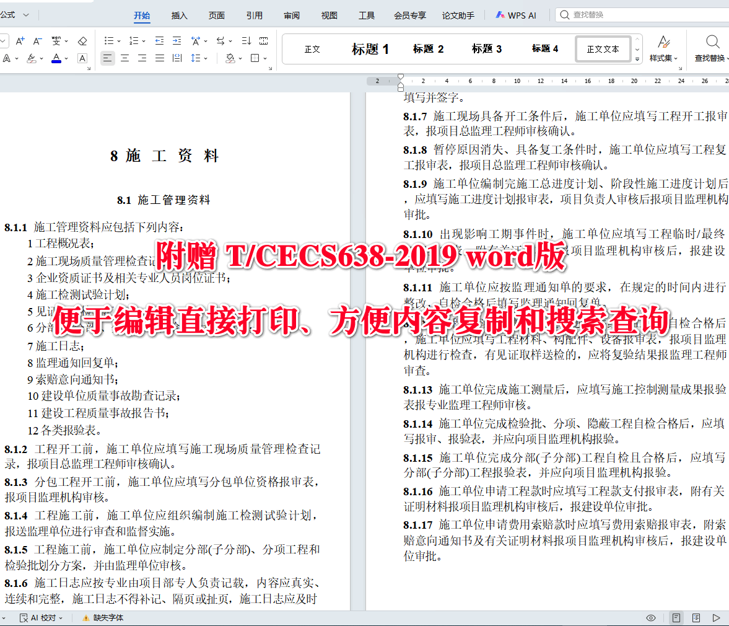Apply paragraph shading fill

pos(230,58)
